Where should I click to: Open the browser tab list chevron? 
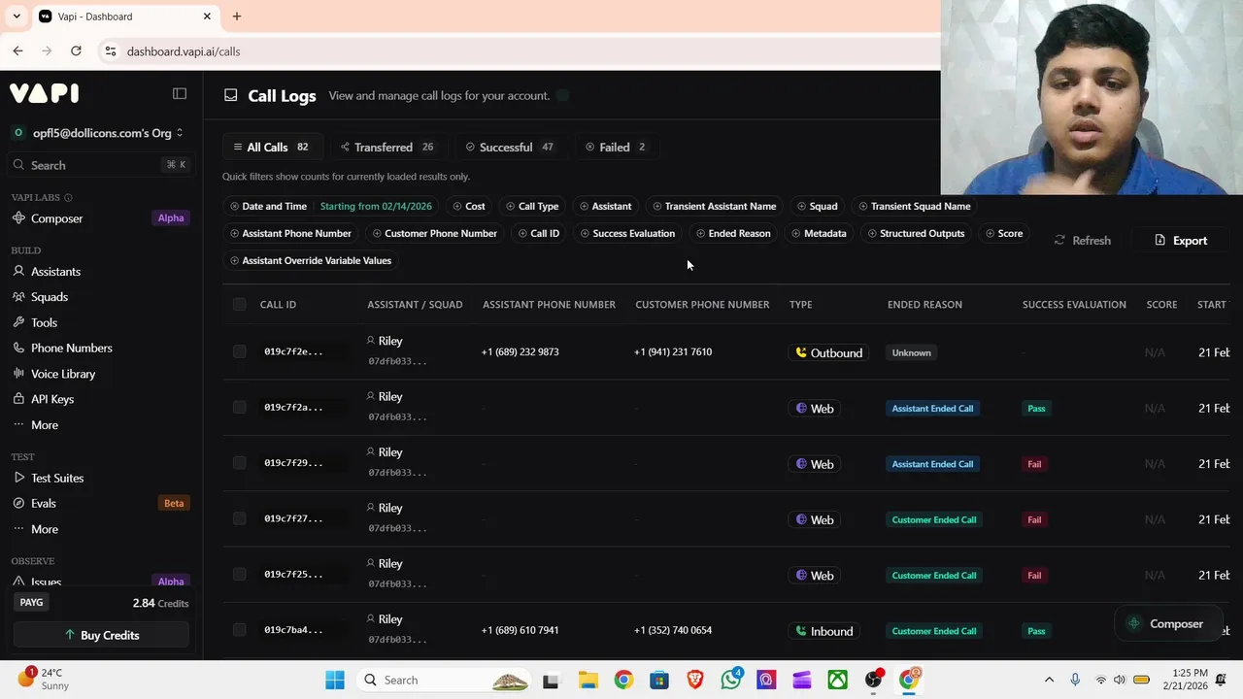tap(17, 17)
